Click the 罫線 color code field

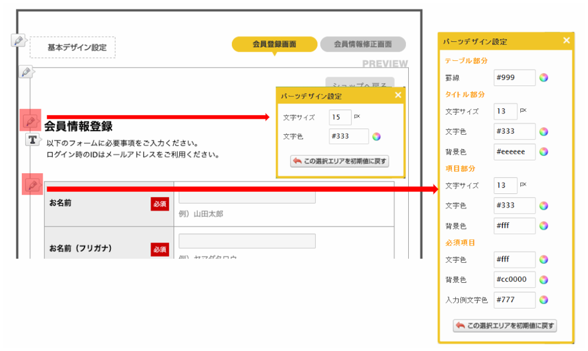coord(514,78)
